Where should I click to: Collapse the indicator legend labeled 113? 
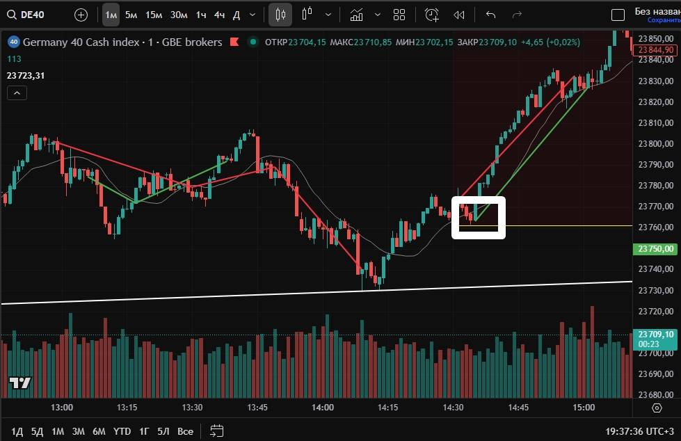(x=16, y=93)
